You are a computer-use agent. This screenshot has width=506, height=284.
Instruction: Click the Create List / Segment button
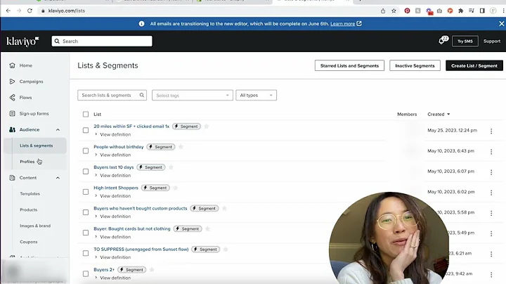(474, 65)
